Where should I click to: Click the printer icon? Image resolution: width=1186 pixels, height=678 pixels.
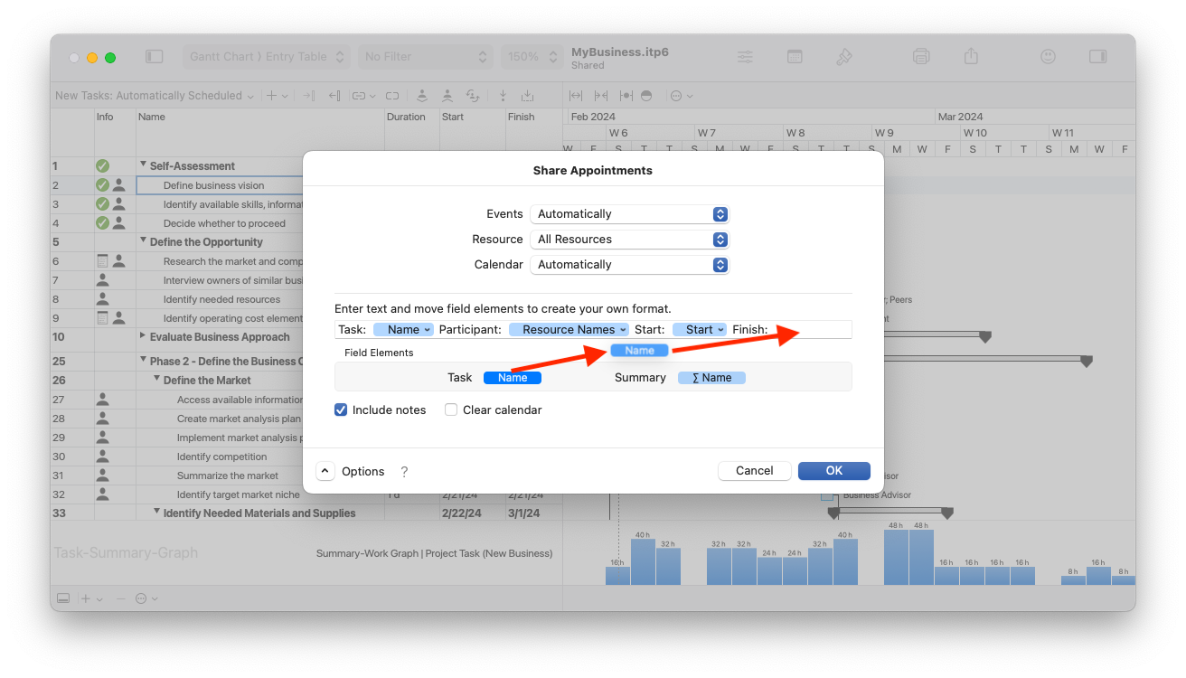click(921, 56)
